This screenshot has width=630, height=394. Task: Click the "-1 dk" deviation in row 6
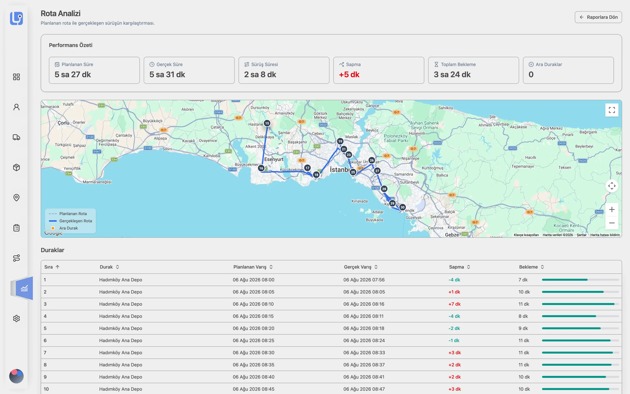point(454,340)
